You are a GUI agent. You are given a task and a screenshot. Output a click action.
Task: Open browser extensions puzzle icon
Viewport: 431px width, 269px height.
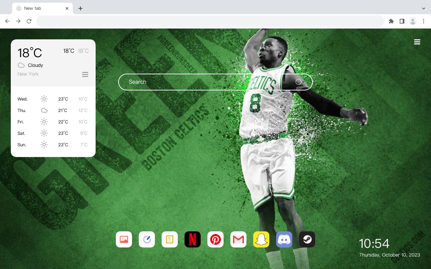pyautogui.click(x=391, y=21)
